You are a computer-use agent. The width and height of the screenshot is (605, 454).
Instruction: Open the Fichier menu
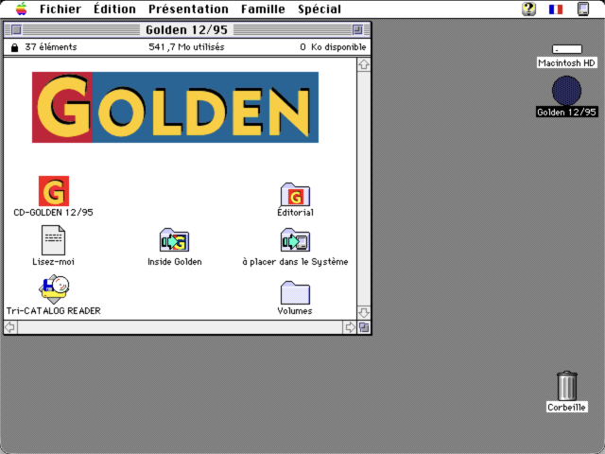point(60,9)
